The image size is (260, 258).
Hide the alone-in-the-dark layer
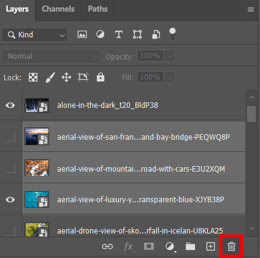pyautogui.click(x=10, y=105)
